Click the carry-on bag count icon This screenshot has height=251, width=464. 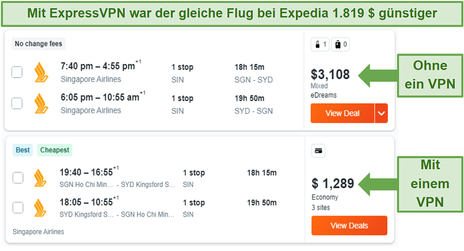point(320,44)
